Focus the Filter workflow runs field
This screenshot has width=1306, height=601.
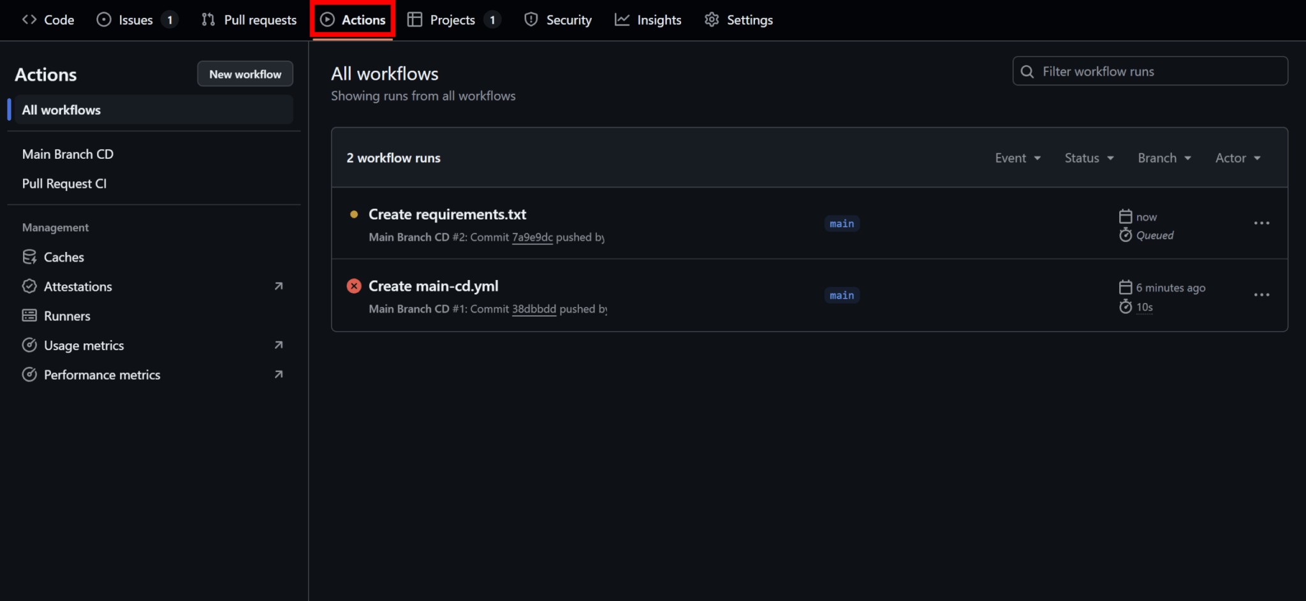pyautogui.click(x=1150, y=71)
